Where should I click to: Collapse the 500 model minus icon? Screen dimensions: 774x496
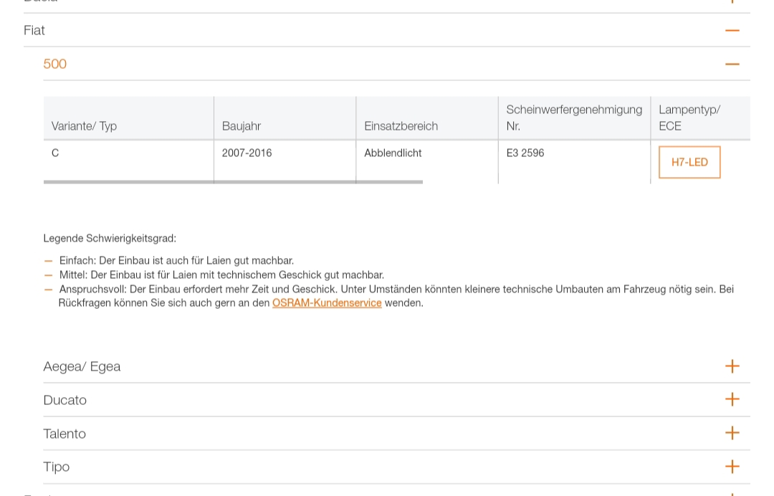(x=732, y=64)
